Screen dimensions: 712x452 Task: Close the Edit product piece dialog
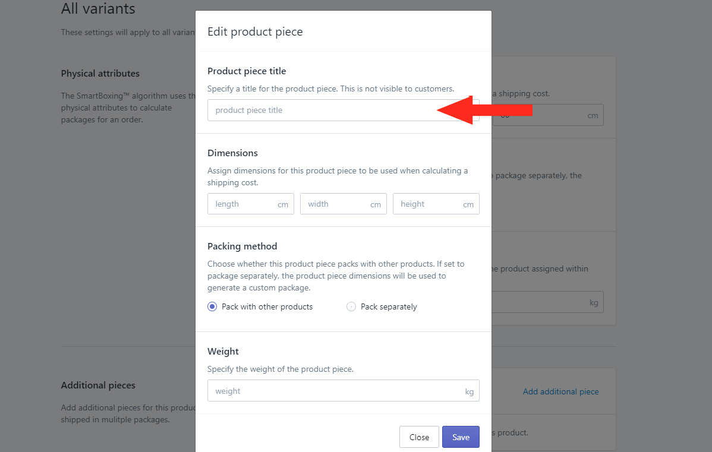tap(419, 437)
